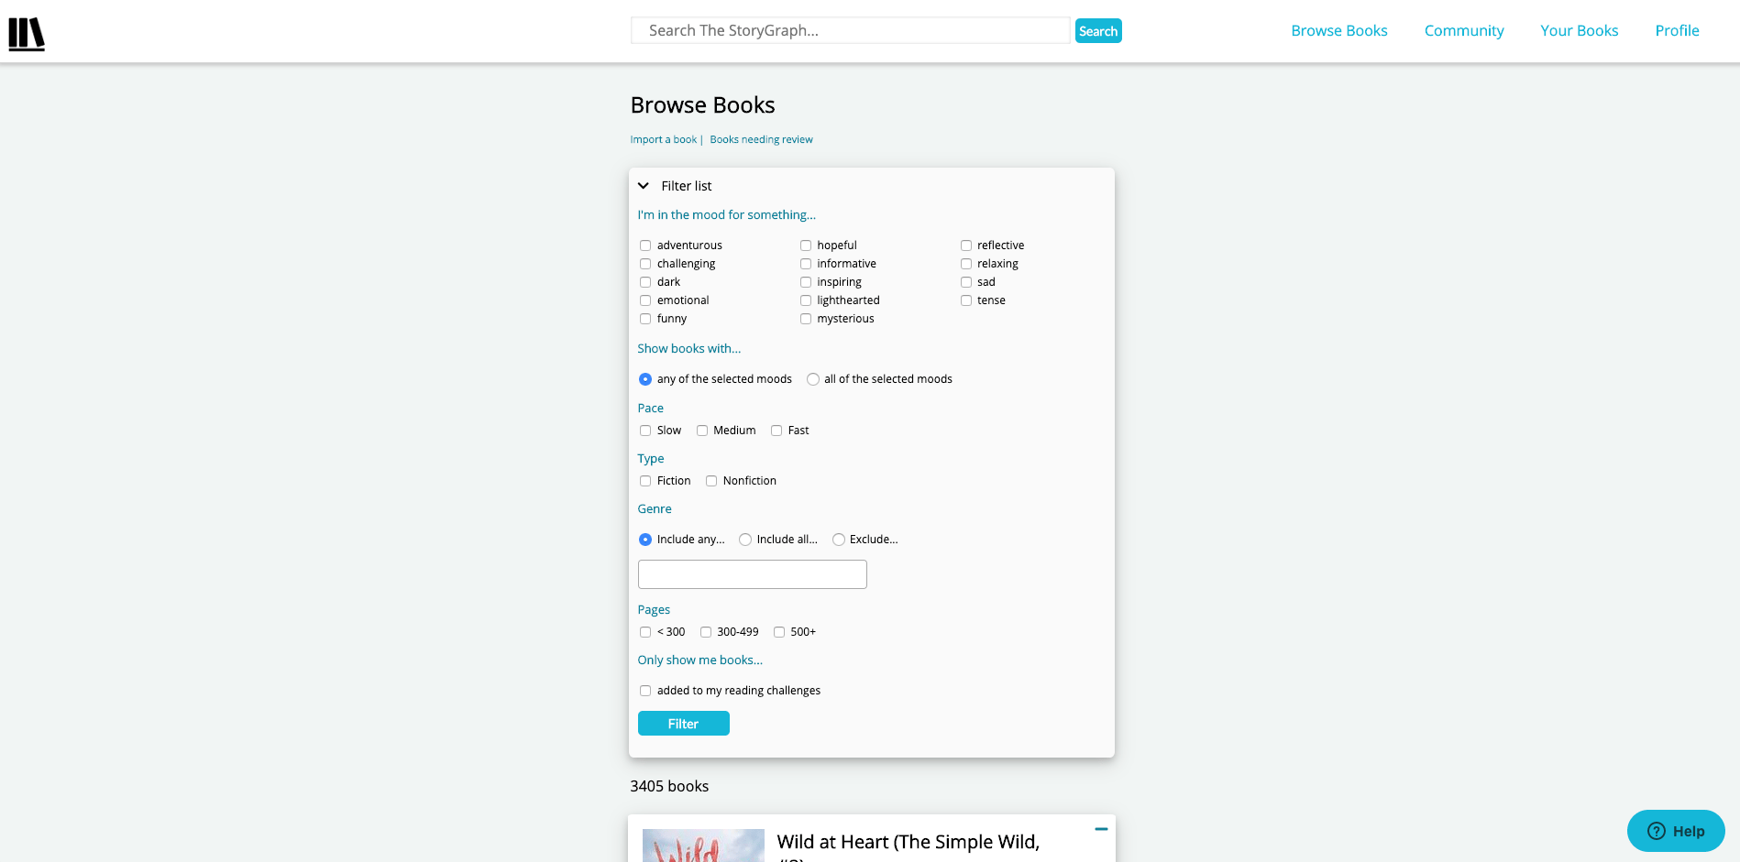Viewport: 1740px width, 862px height.
Task: Check the reflective mood checkbox
Action: (966, 246)
